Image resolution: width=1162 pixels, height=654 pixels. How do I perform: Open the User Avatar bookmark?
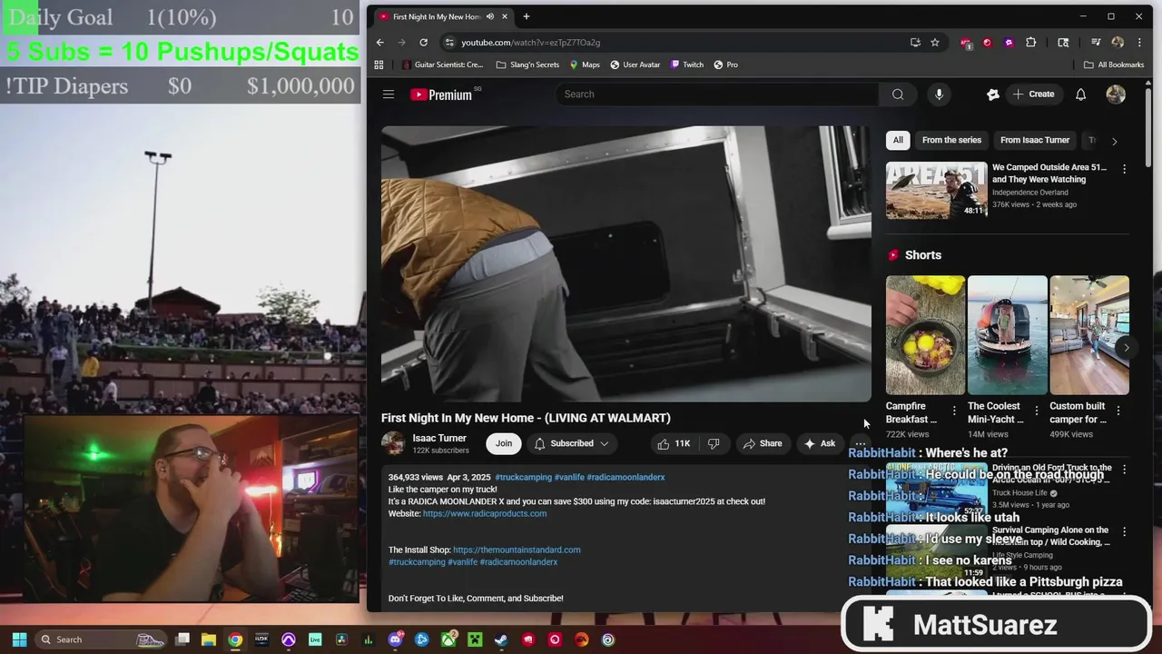635,64
